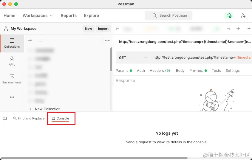Image resolution: width=252 pixels, height=160 pixels.
Task: Open tab bar options three-dot menu
Action: (249, 29)
